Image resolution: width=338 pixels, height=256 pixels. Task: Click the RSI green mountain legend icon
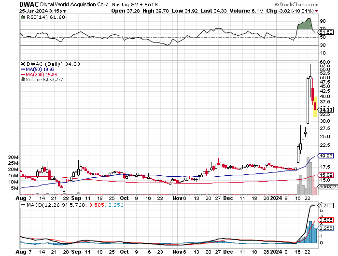23,17
